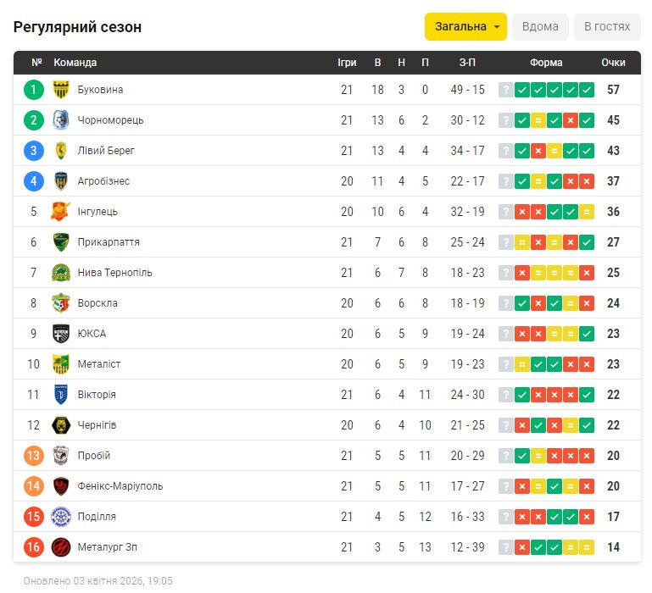Click the Фенікс-Маріуполь team logo
The height and width of the screenshot is (593, 652).
pyautogui.click(x=60, y=486)
